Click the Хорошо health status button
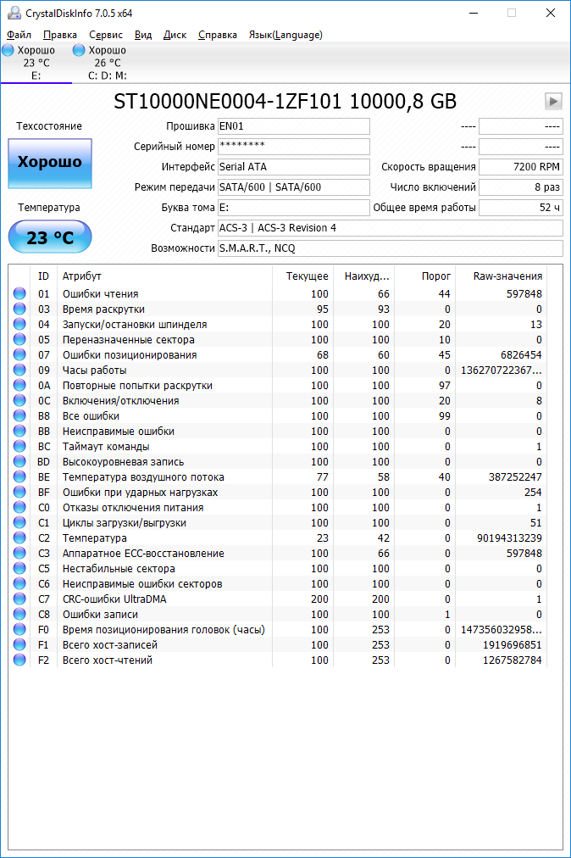Viewport: 571px width, 858px height. point(50,163)
